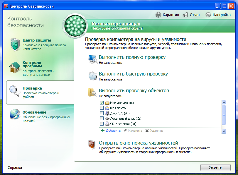
Task: Click the full scan computer icon
Action: tap(93, 59)
